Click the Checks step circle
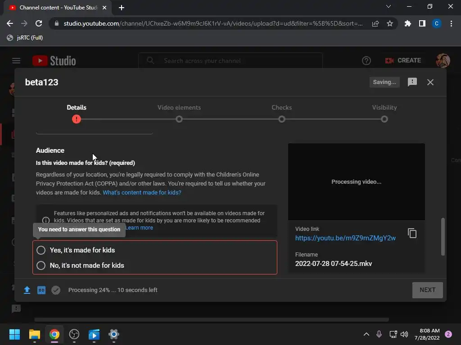The image size is (461, 345). click(x=282, y=119)
